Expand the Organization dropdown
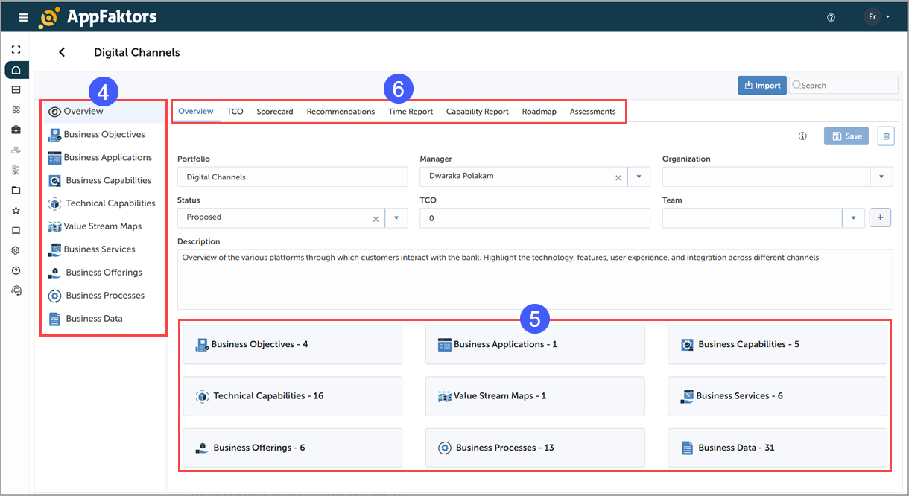The image size is (909, 496). (881, 177)
